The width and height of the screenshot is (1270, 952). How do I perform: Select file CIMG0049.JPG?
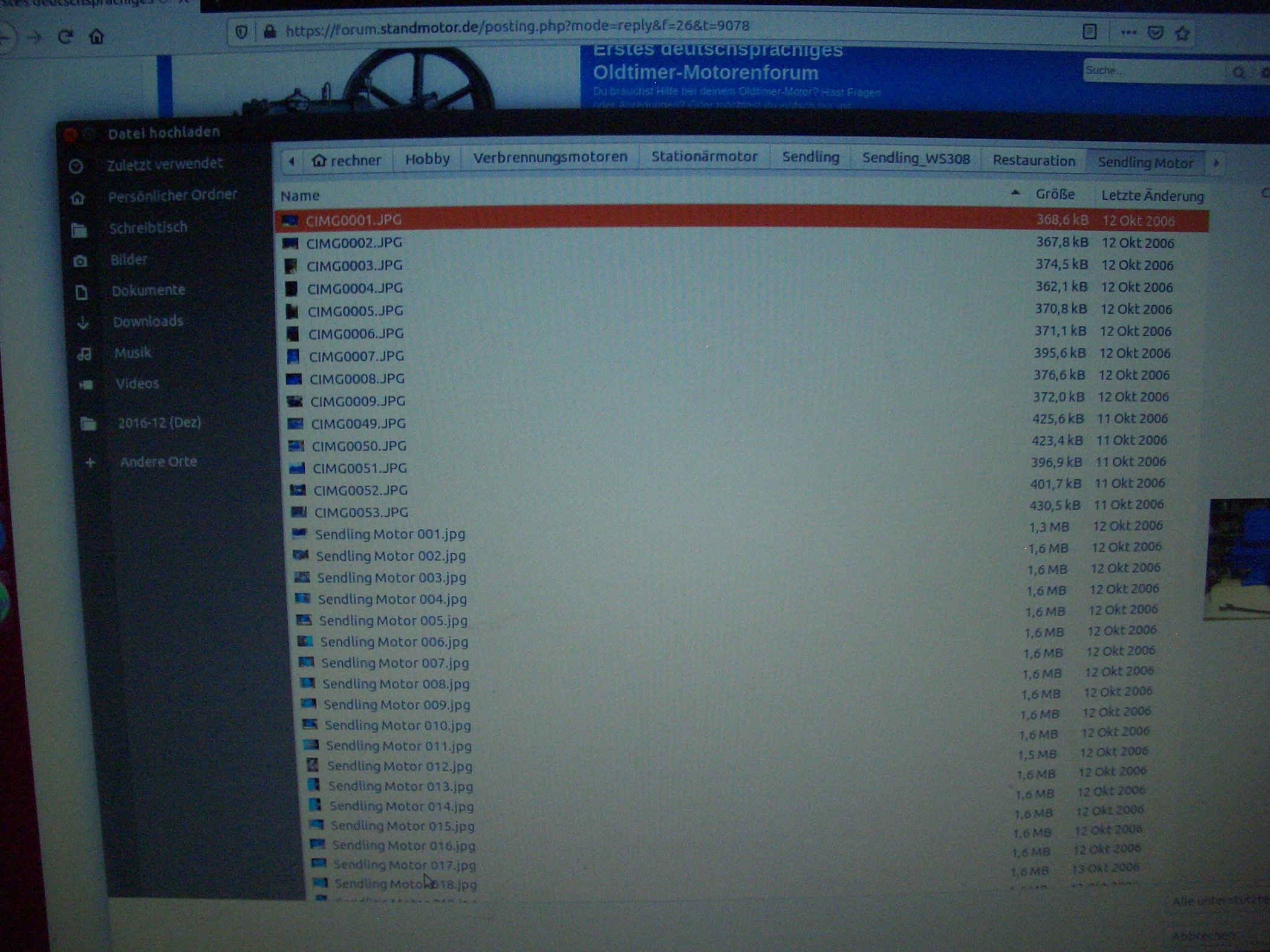coord(358,424)
